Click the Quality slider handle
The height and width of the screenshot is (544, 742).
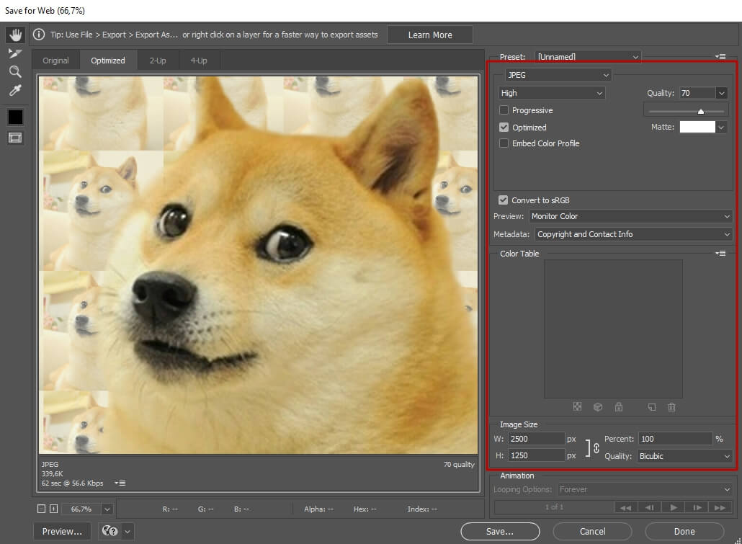(701, 112)
